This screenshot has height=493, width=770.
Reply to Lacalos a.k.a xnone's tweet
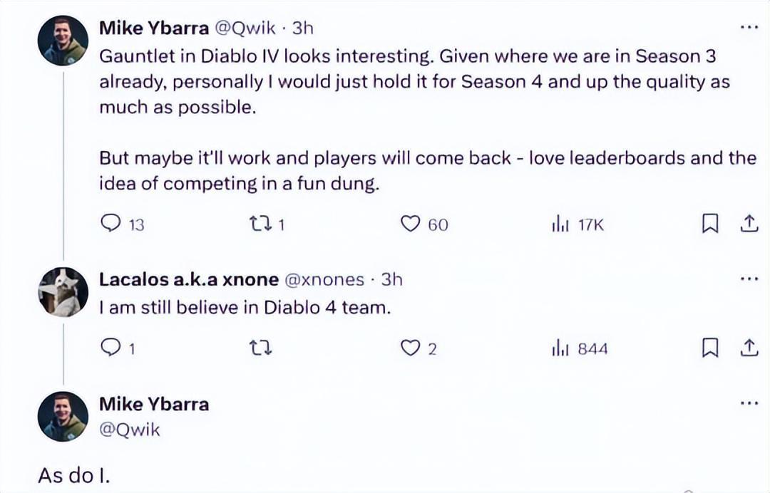pos(111,348)
